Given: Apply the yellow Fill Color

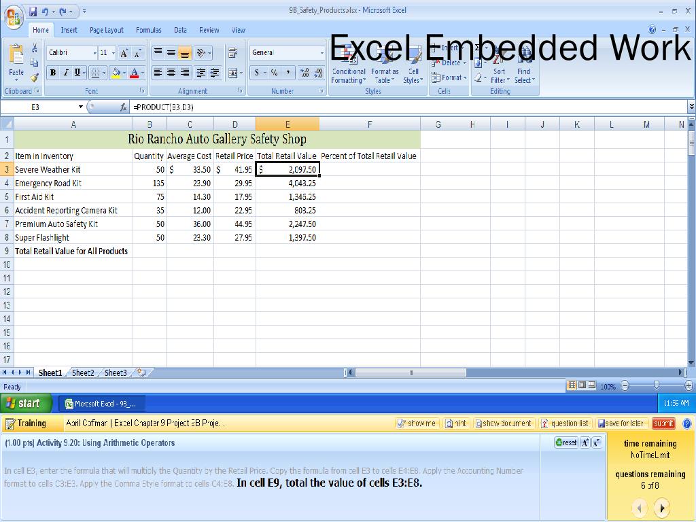Looking at the screenshot, I should (x=116, y=72).
